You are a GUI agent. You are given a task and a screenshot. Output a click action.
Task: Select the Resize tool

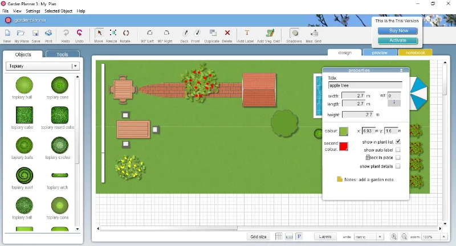(112, 34)
